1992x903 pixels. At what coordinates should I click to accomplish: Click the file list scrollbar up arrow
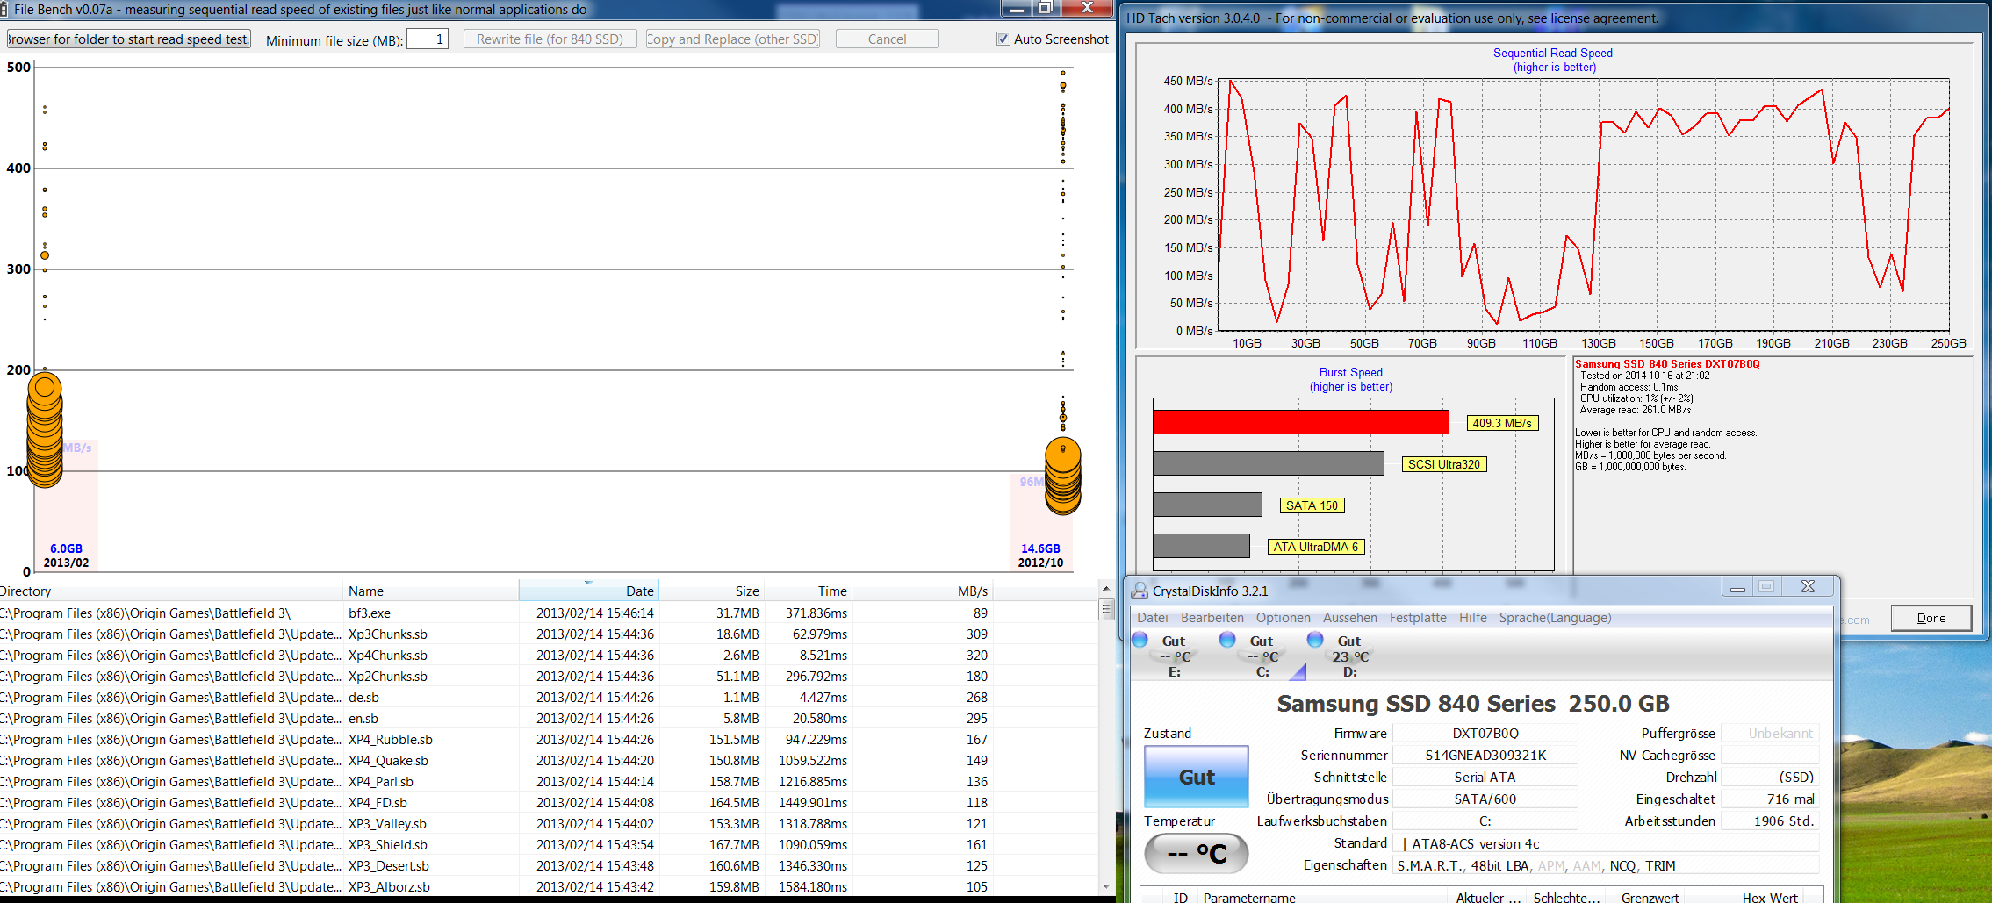pyautogui.click(x=1106, y=588)
